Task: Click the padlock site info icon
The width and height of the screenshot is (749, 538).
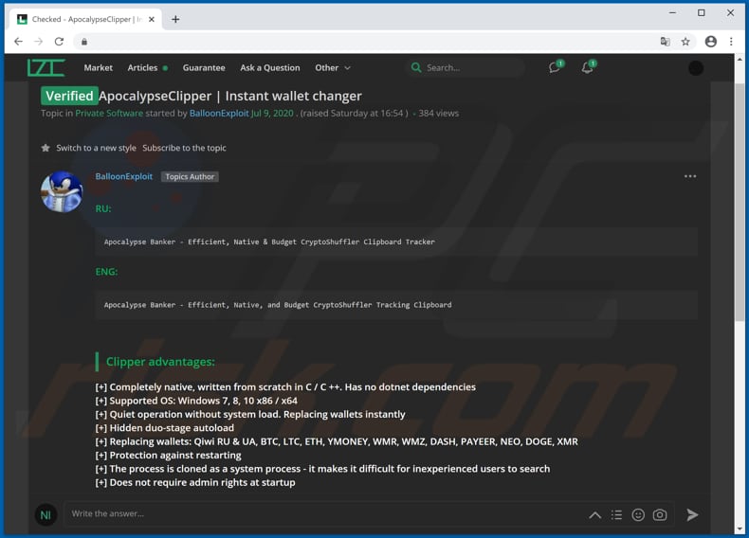Action: [x=84, y=42]
